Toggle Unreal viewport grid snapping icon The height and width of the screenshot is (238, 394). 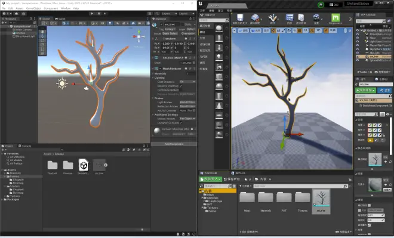[x=300, y=30]
